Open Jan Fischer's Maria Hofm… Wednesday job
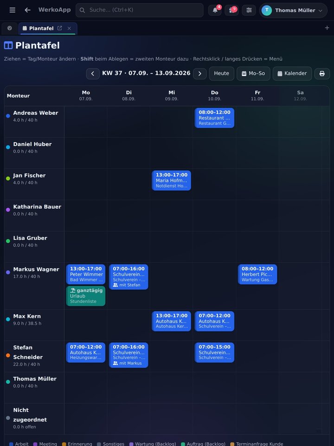 [x=172, y=180]
